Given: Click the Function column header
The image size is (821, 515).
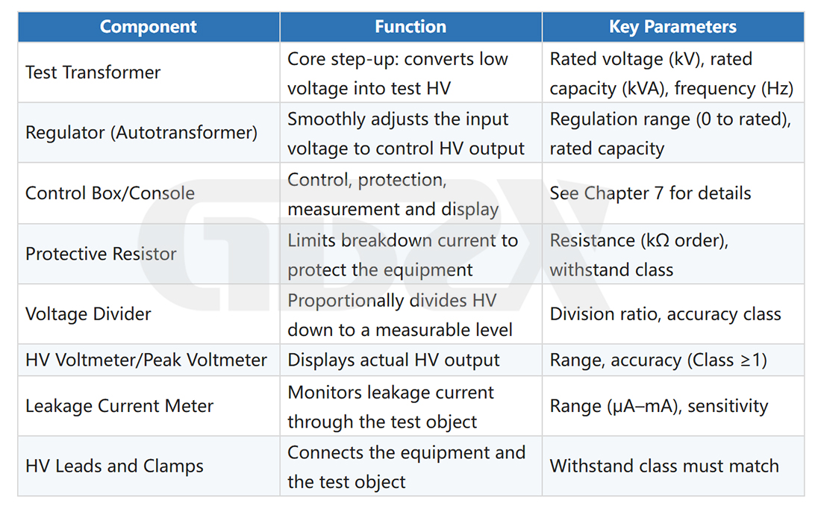Looking at the screenshot, I should [x=411, y=27].
